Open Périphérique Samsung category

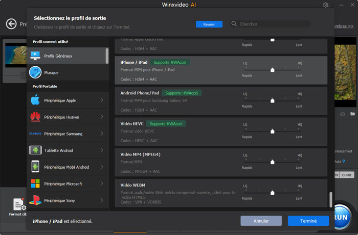coord(68,134)
